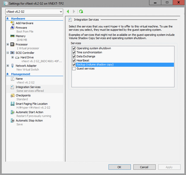
Task: Click the green refresh icon
Action: (x=81, y=12)
